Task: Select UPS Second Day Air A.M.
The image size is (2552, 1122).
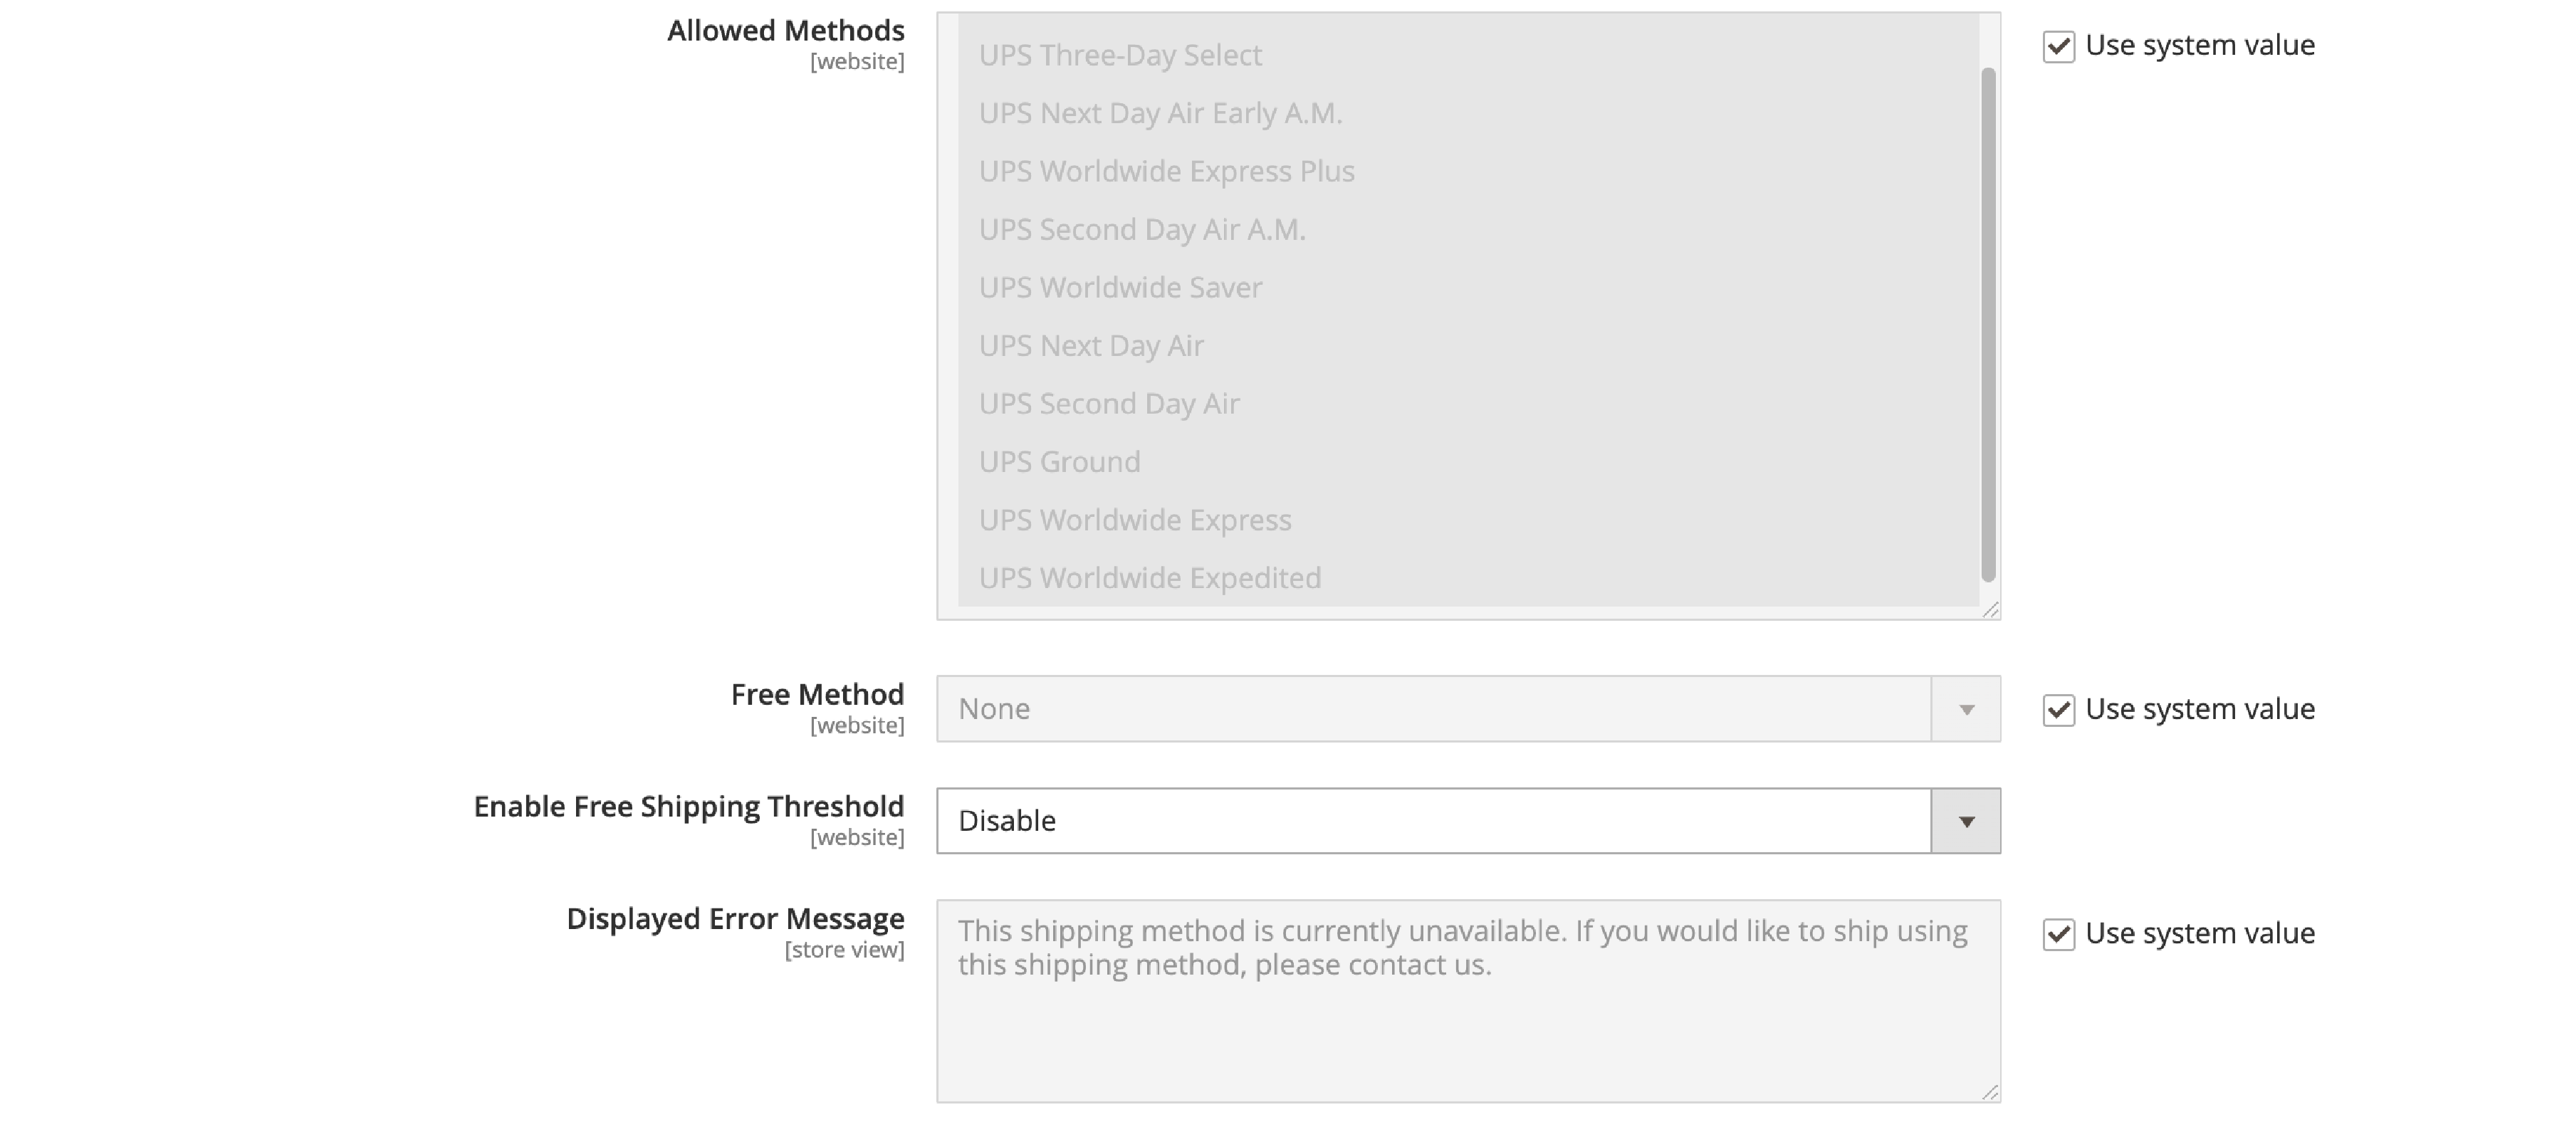Action: coord(1468,230)
